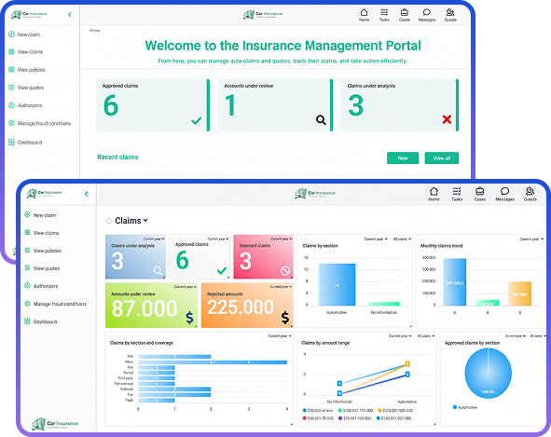Select View claims in back window sidebar
The width and height of the screenshot is (551, 437).
coord(26,51)
